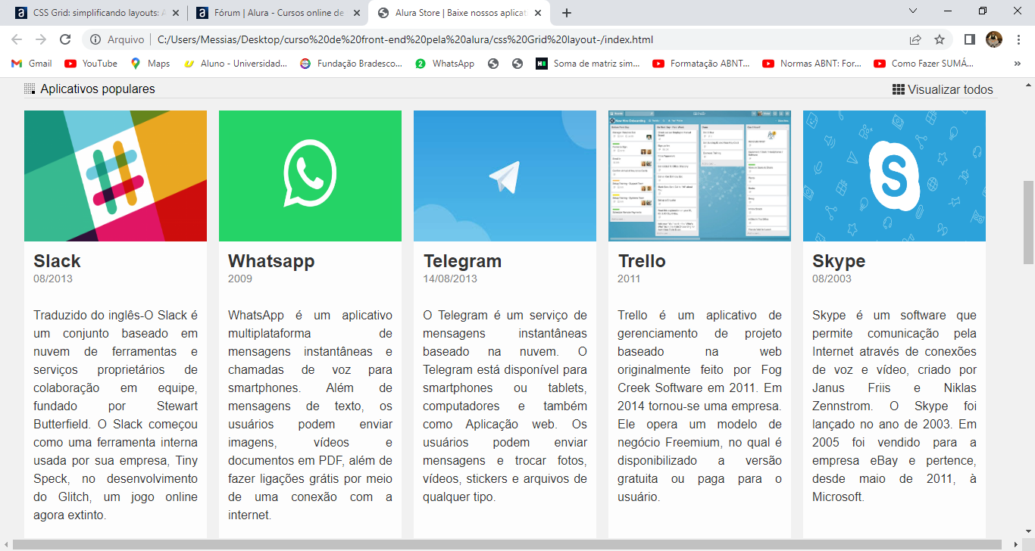Viewport: 1035px width, 551px height.
Task: Click the Slack card title
Action: pyautogui.click(x=57, y=261)
